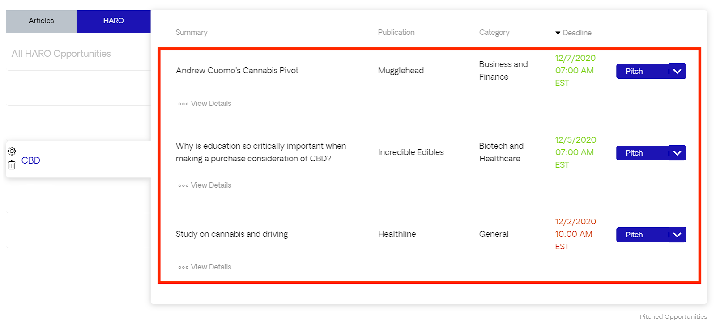The width and height of the screenshot is (716, 324).
Task: Click Study on cannabis and driving summary
Action: (232, 234)
